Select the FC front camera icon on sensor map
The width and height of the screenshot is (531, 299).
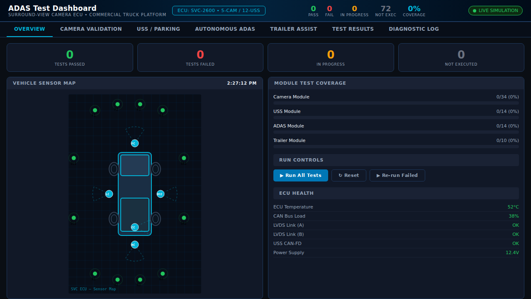coord(134,143)
